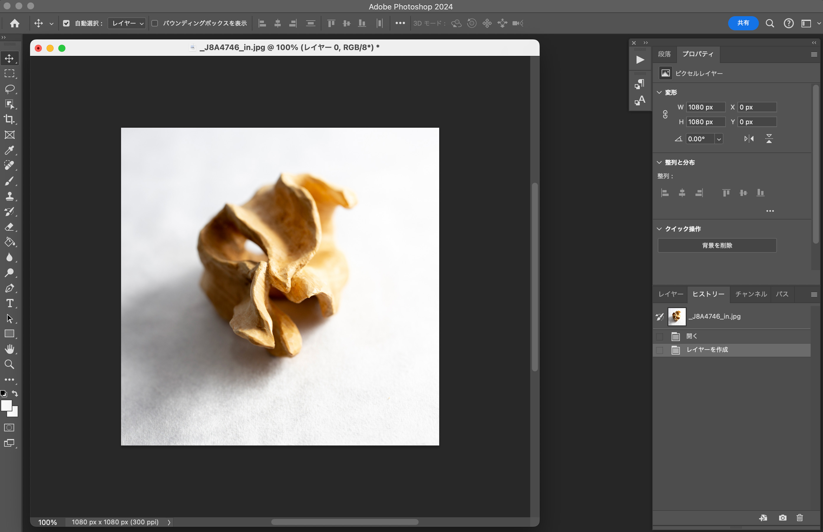
Task: Open the レイヤー auto-select dropdown
Action: pyautogui.click(x=127, y=23)
